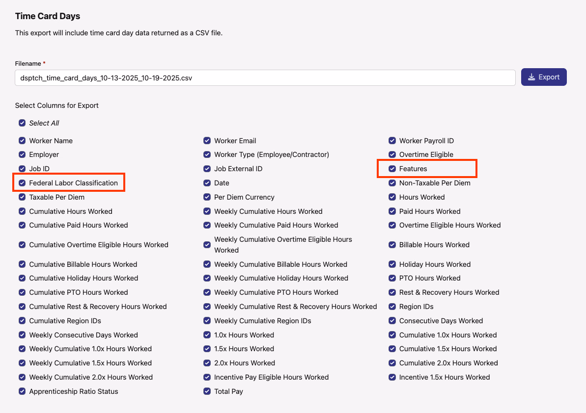Toggle Weekly Cumulative Rest & Recovery Hours Worked
This screenshot has width=586, height=413.
[x=207, y=306]
